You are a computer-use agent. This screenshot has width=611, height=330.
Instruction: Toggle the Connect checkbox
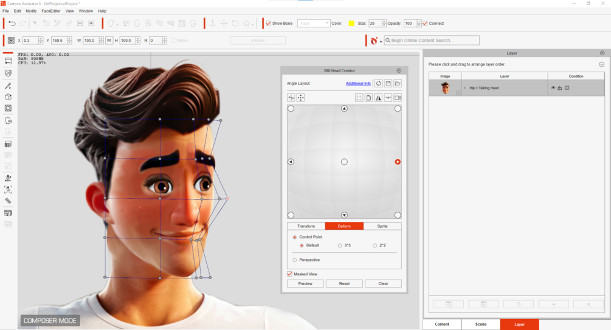click(425, 23)
